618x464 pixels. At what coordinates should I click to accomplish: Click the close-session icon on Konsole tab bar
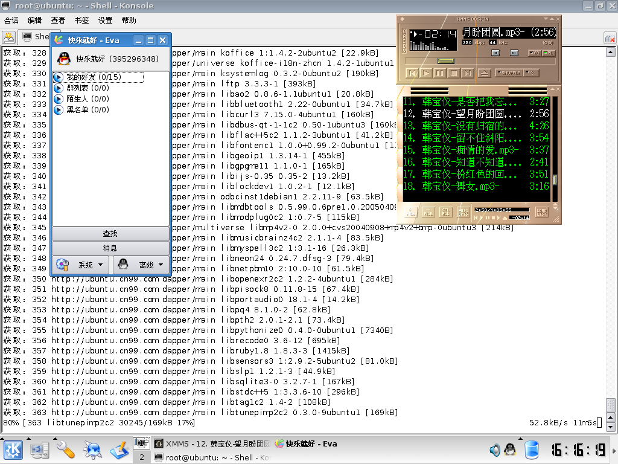[x=610, y=39]
